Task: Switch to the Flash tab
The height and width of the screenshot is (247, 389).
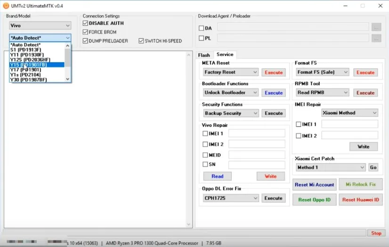Action: pyautogui.click(x=204, y=55)
